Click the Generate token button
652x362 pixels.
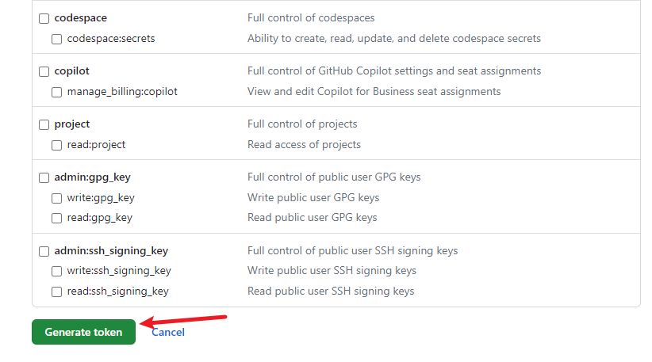83,332
